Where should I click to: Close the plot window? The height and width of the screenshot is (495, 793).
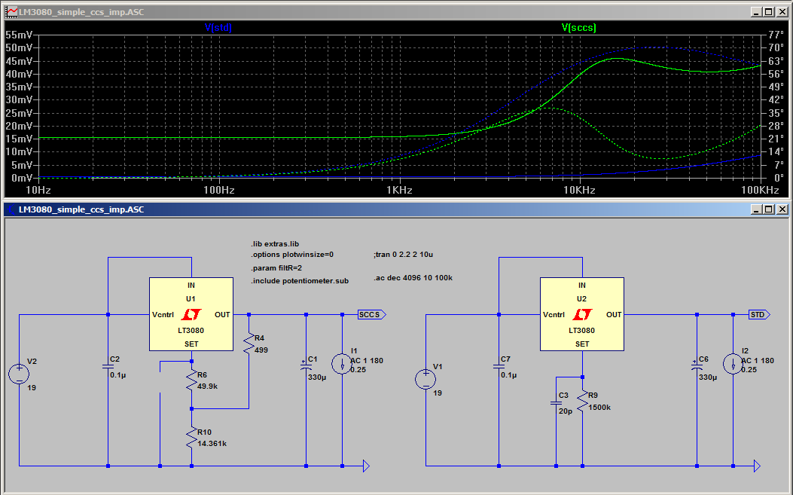[x=782, y=11]
